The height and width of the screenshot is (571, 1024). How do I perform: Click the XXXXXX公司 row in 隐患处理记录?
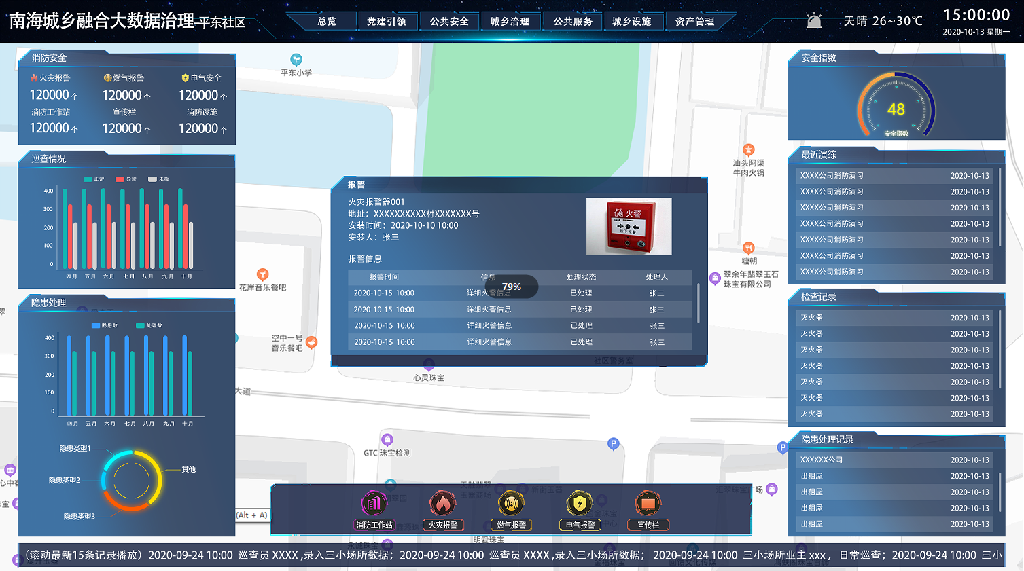pos(895,460)
